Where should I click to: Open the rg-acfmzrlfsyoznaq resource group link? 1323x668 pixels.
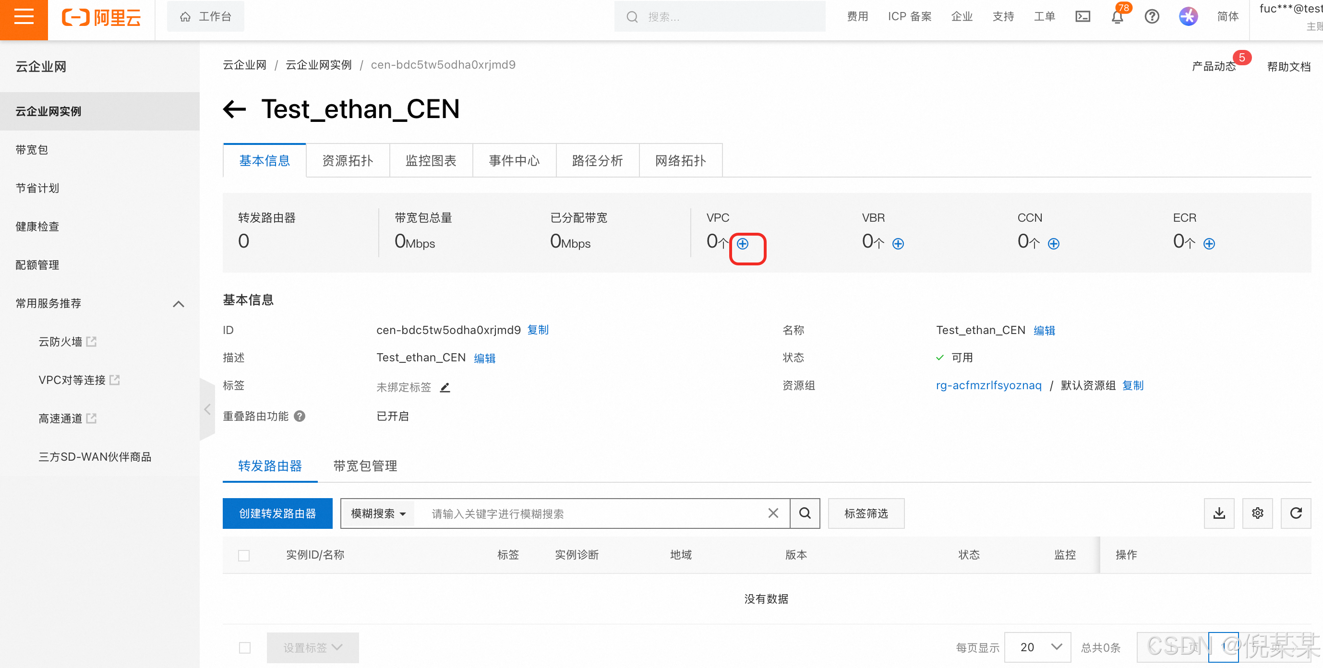[989, 385]
